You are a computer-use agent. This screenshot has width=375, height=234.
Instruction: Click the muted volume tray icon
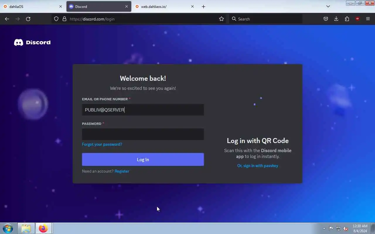pos(345,228)
